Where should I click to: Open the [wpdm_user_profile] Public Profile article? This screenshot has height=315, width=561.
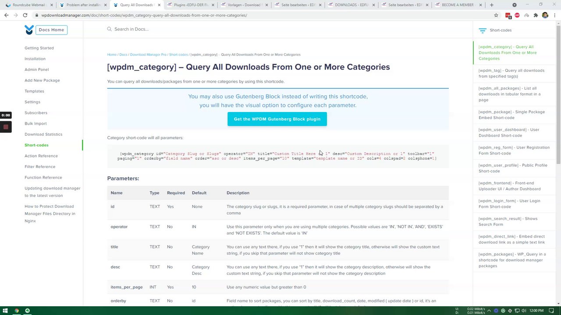coord(513,168)
